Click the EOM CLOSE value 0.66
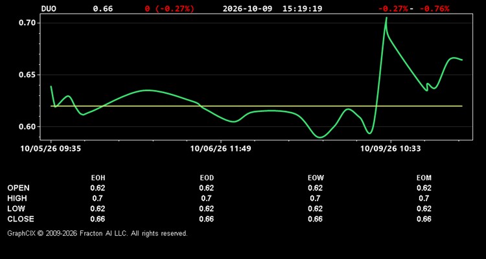The width and height of the screenshot is (486, 259). (424, 219)
